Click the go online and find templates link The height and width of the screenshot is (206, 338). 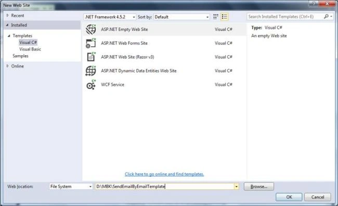tap(164, 174)
